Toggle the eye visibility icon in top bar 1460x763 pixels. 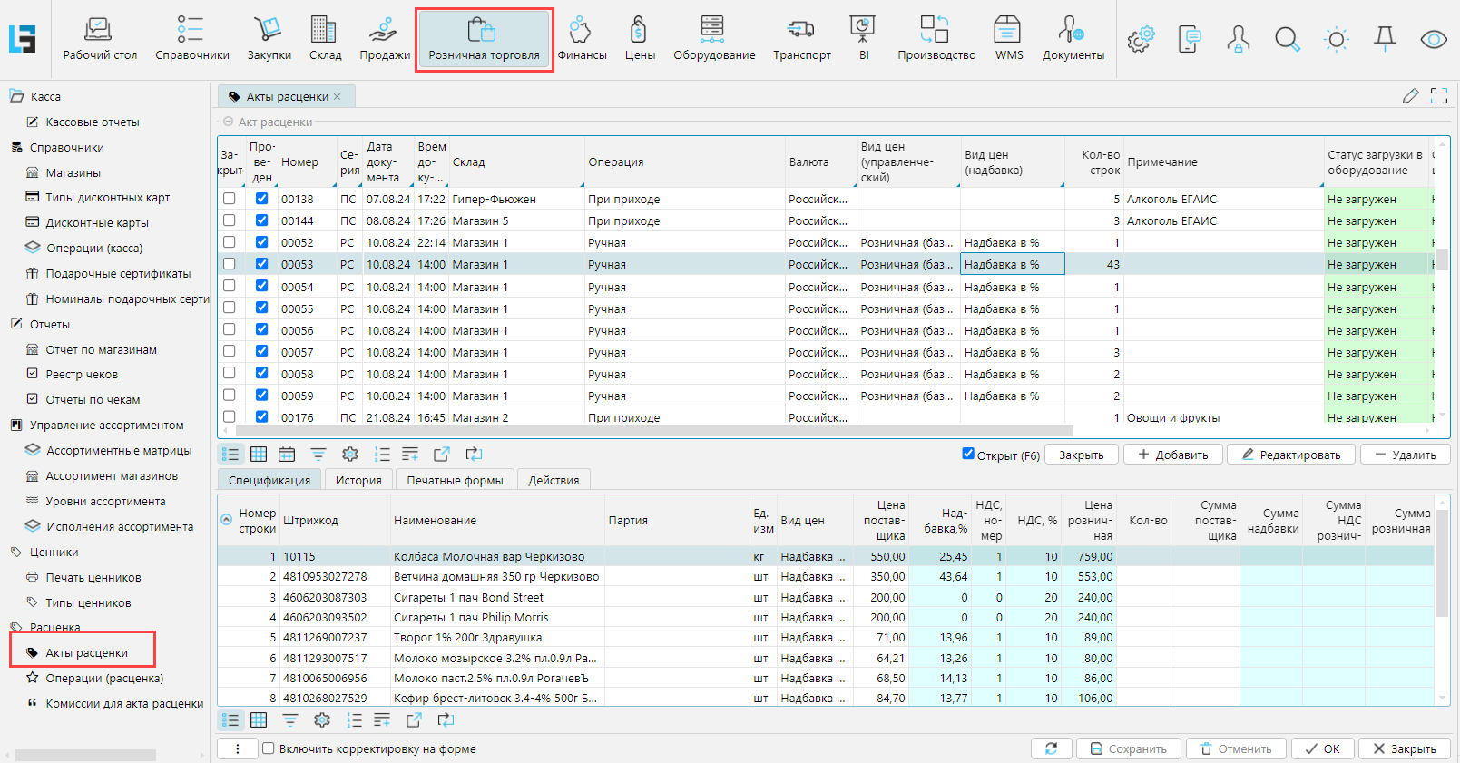pyautogui.click(x=1434, y=39)
